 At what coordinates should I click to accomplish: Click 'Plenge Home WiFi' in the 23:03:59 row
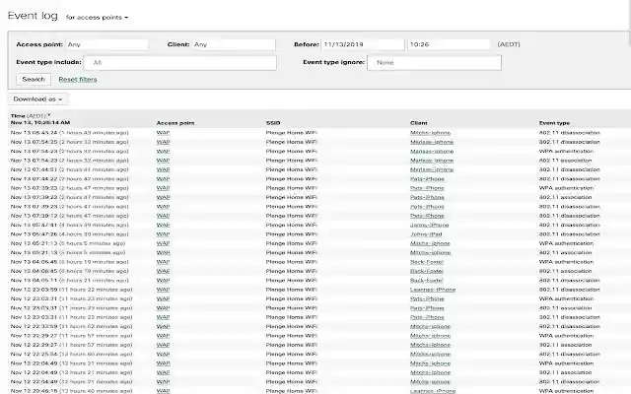point(292,290)
